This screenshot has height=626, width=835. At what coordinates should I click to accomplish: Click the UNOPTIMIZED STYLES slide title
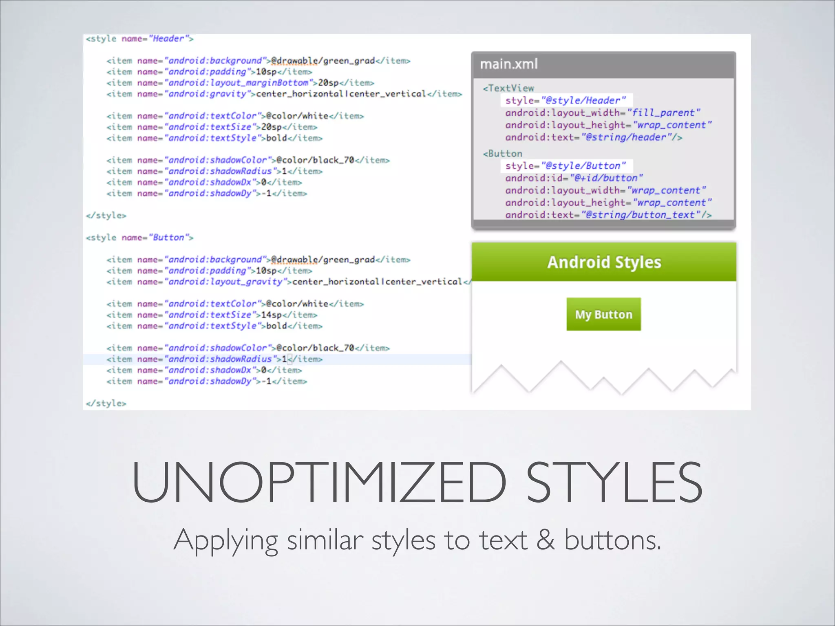click(417, 482)
